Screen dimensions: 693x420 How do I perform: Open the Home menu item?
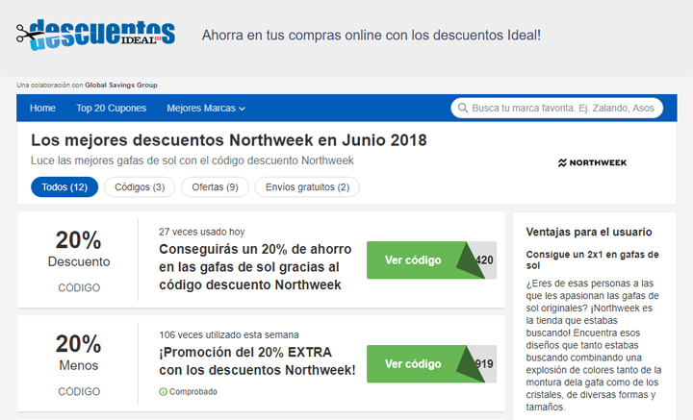click(x=42, y=108)
